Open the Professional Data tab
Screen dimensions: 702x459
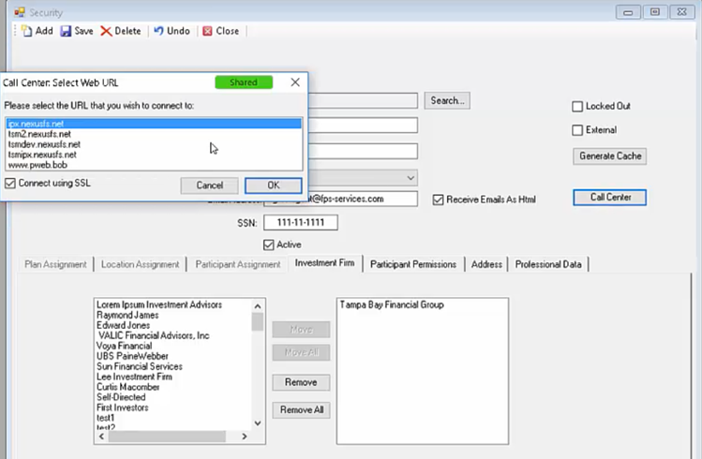[548, 264]
